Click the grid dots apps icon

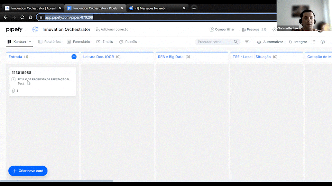(x=313, y=42)
